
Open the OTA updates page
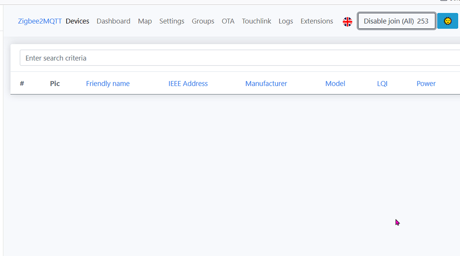tap(228, 21)
